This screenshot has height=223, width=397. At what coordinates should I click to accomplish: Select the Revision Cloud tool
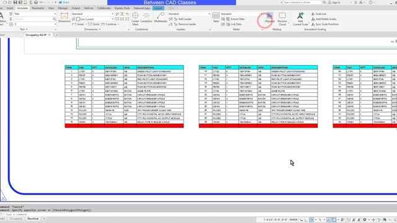pyautogui.click(x=282, y=19)
